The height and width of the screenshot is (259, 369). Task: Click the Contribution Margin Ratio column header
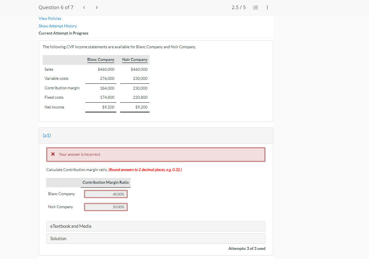[x=106, y=182]
